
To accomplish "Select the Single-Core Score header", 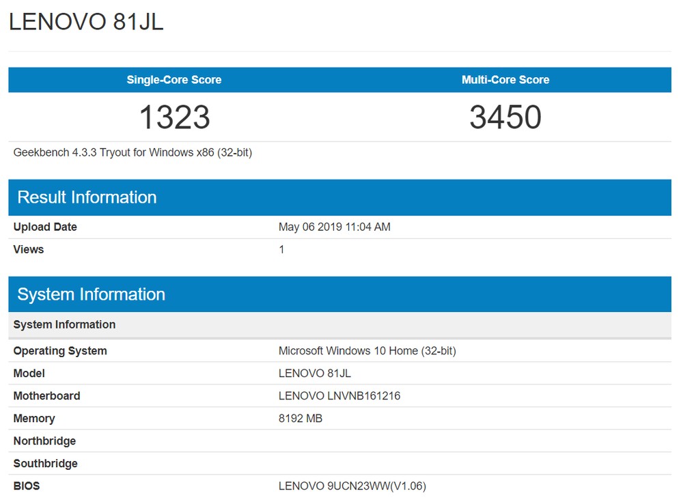I will (173, 80).
